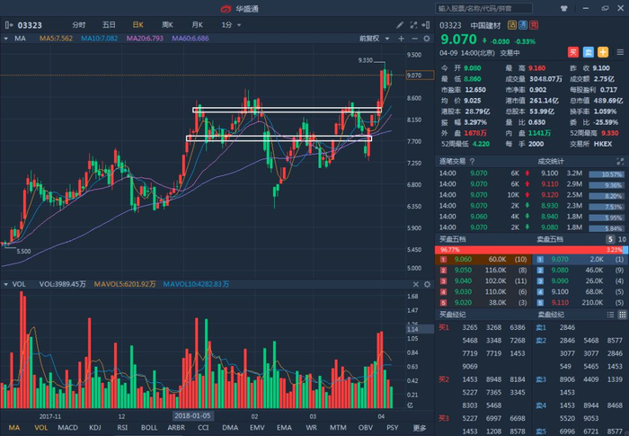
Task: Switch to the 分时 intraday tab
Action: pyautogui.click(x=79, y=24)
